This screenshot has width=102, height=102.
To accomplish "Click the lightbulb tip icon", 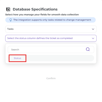I will 11,20.
